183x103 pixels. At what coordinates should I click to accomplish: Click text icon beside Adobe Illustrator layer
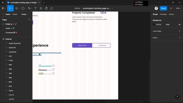tap(7, 43)
